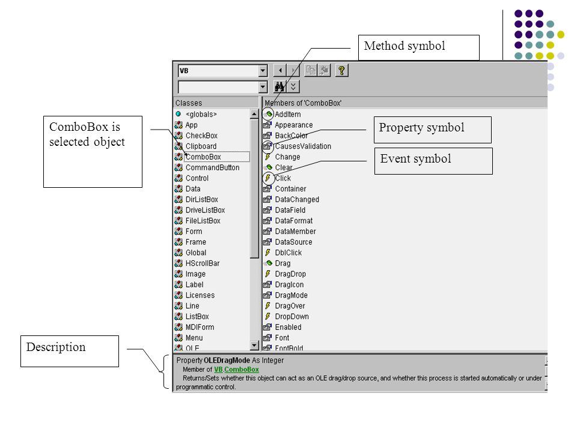Click the Classes list scroll up arrow
Screen dimensions: 577x432
coord(254,114)
